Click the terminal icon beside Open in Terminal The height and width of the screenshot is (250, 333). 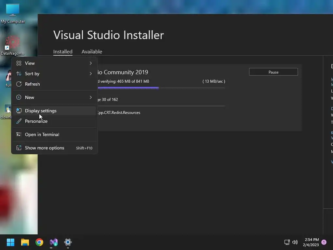(19, 134)
